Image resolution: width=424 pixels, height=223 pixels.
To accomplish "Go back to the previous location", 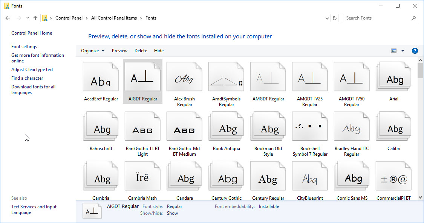I will click(x=8, y=18).
